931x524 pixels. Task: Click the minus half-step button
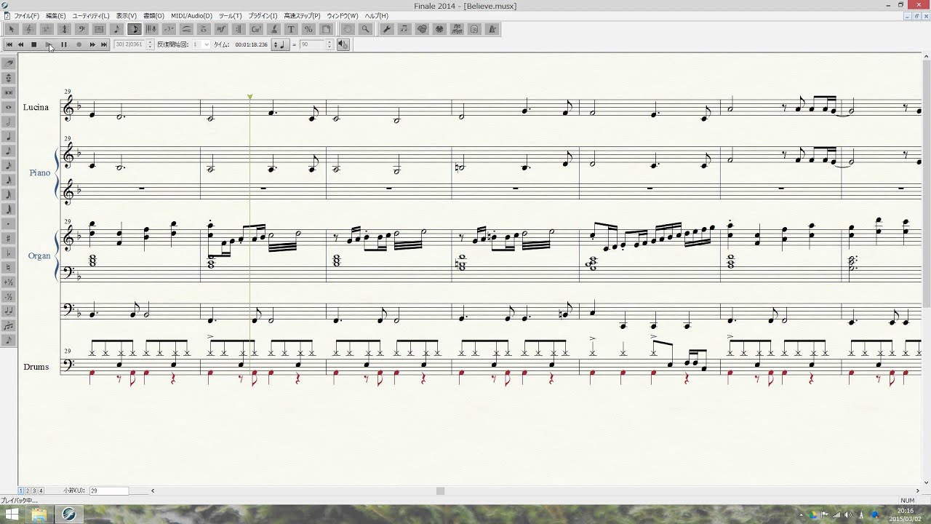[9, 296]
